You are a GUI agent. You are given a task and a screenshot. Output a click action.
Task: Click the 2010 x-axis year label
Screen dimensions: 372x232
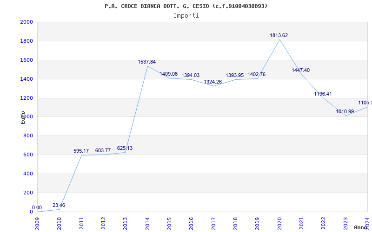coord(60,223)
